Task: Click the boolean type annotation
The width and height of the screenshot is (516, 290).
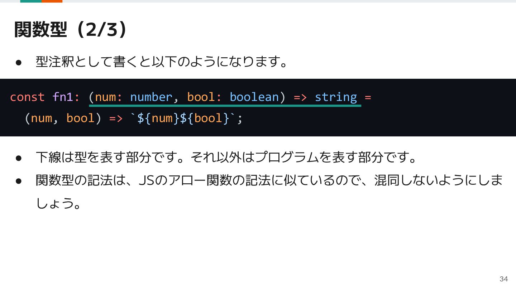Action: coord(254,97)
